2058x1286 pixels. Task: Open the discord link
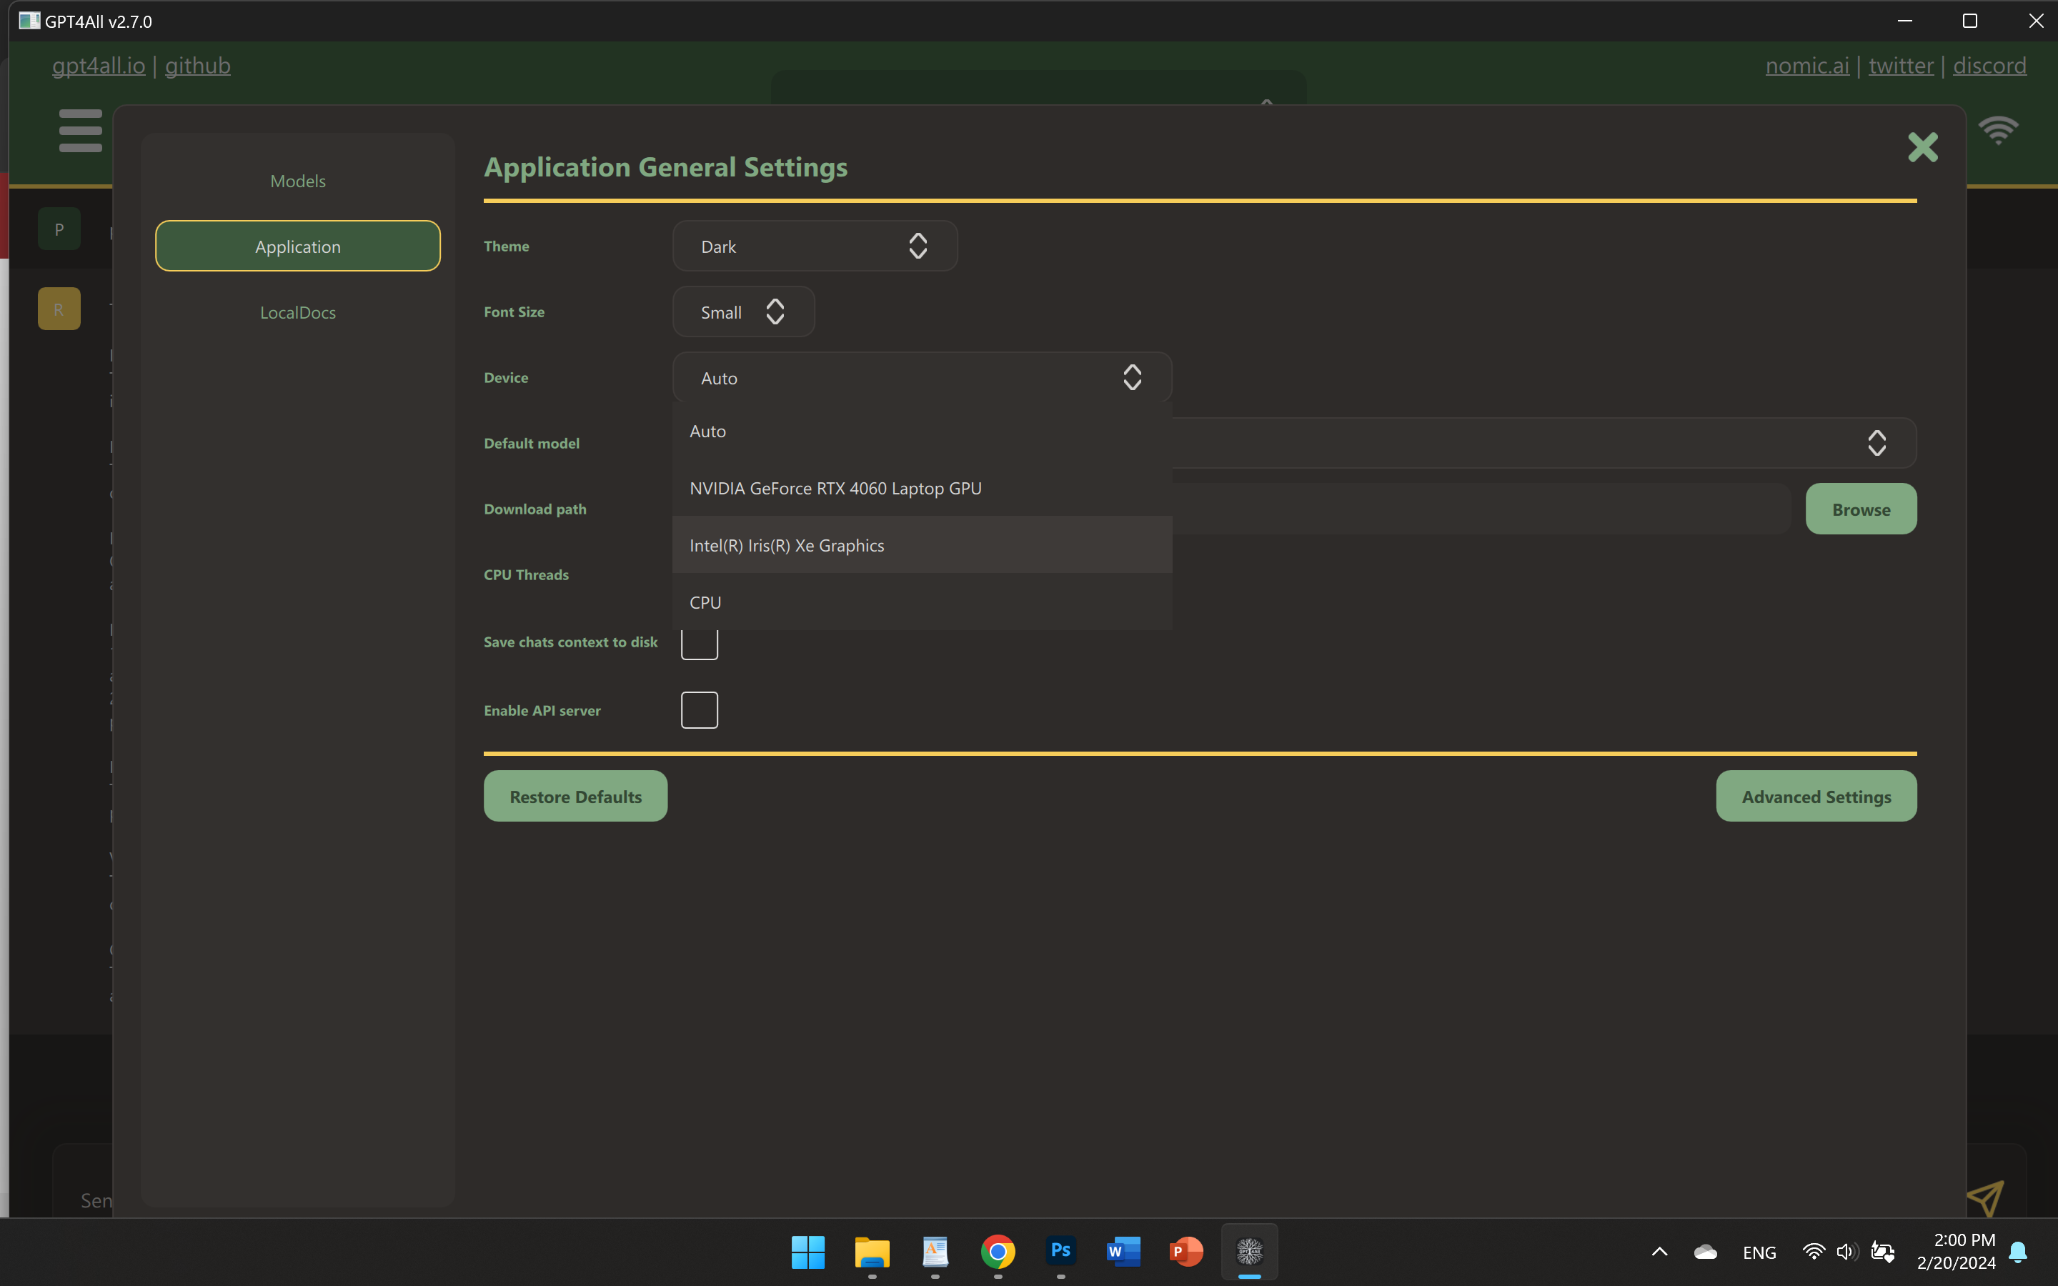pyautogui.click(x=1989, y=66)
